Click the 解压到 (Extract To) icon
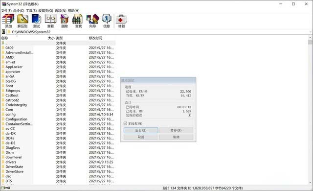 point(22,21)
